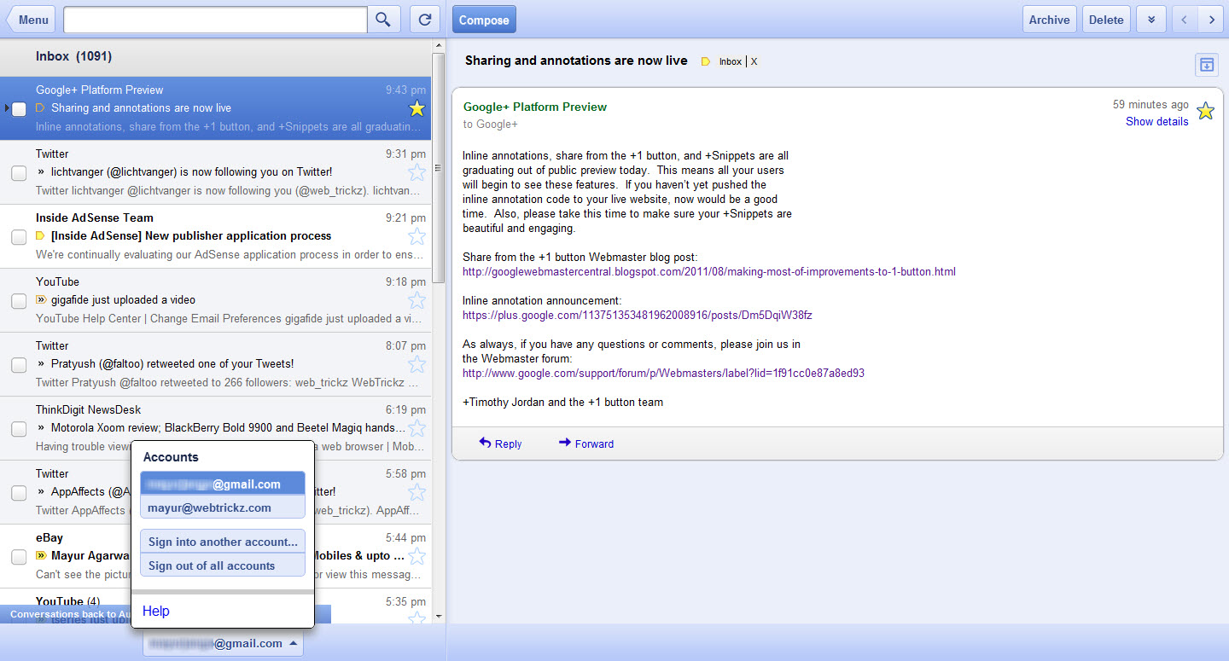
Task: Star the lichtvanger Twitter email
Action: pos(416,172)
